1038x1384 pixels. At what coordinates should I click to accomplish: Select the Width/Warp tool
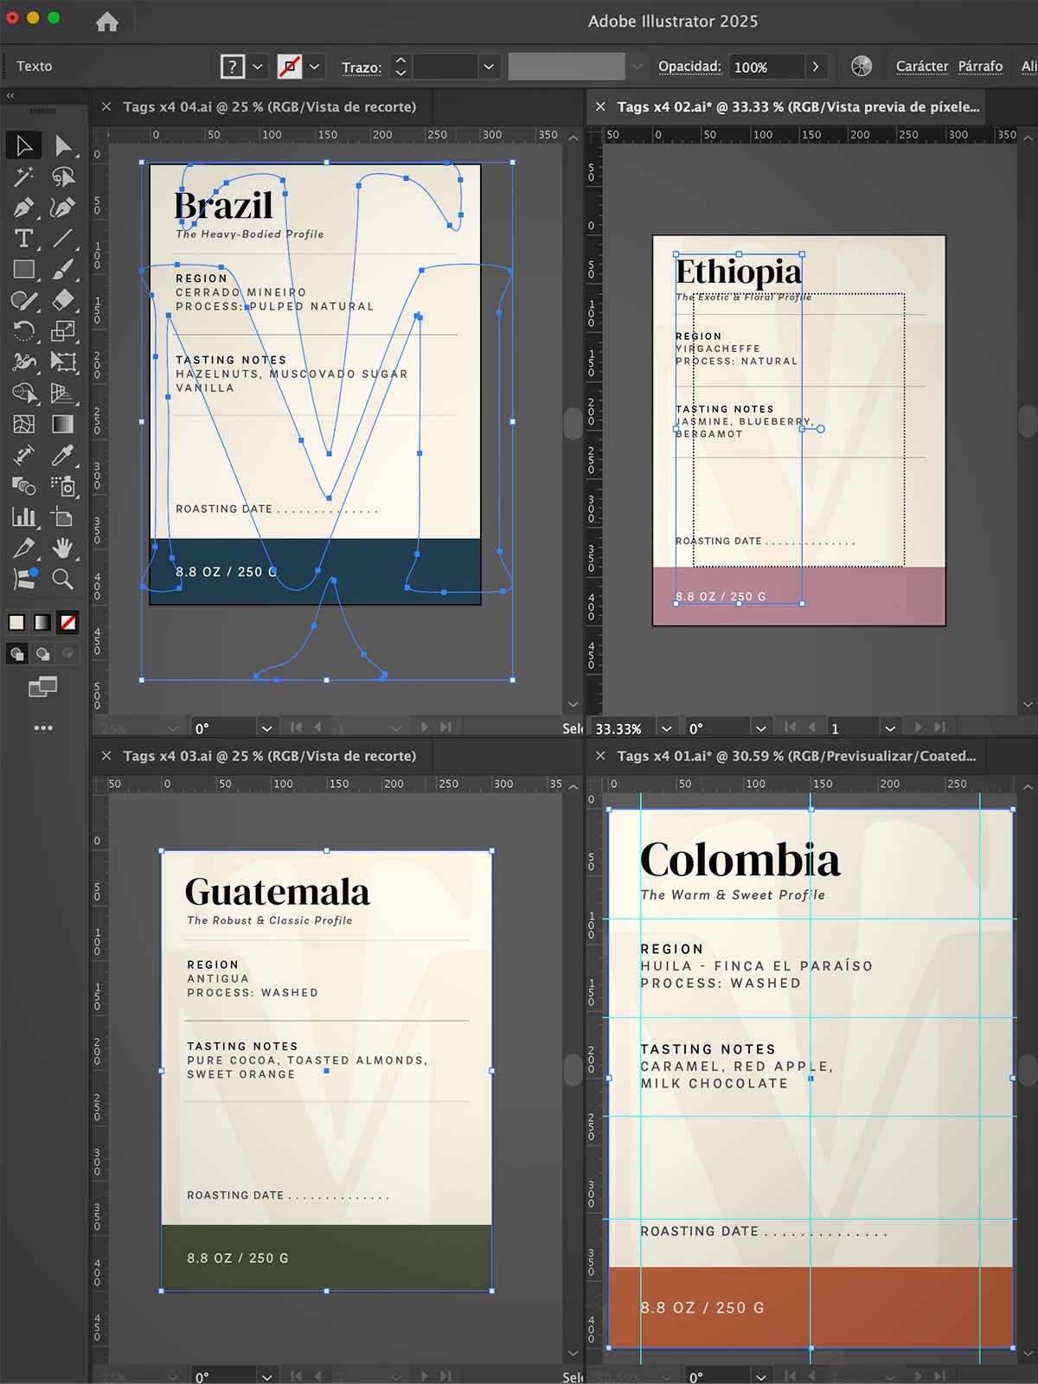pyautogui.click(x=23, y=362)
